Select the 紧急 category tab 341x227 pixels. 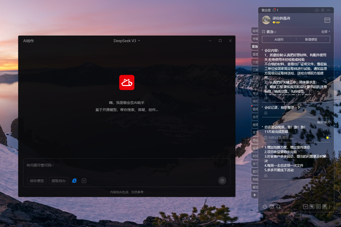click(255, 46)
